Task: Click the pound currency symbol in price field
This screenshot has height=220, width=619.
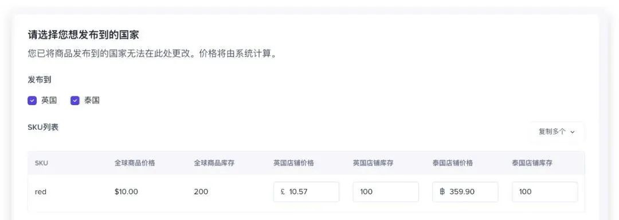Action: point(283,192)
